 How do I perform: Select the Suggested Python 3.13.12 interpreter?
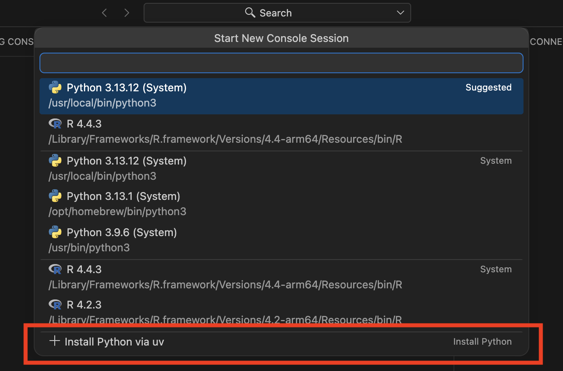281,96
